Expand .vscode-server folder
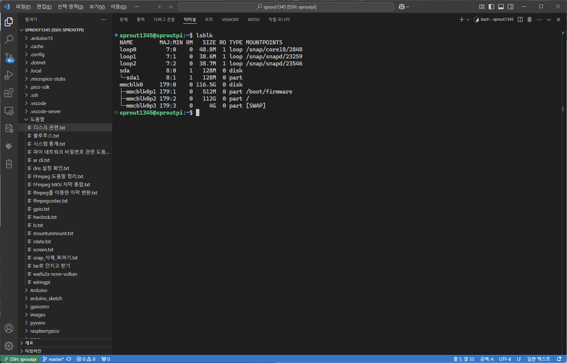 pos(65,111)
